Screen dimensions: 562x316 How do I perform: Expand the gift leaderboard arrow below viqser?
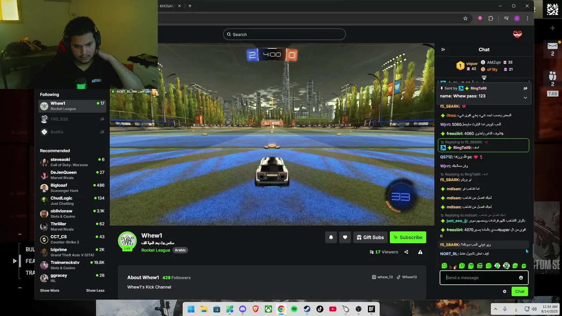pyautogui.click(x=484, y=78)
